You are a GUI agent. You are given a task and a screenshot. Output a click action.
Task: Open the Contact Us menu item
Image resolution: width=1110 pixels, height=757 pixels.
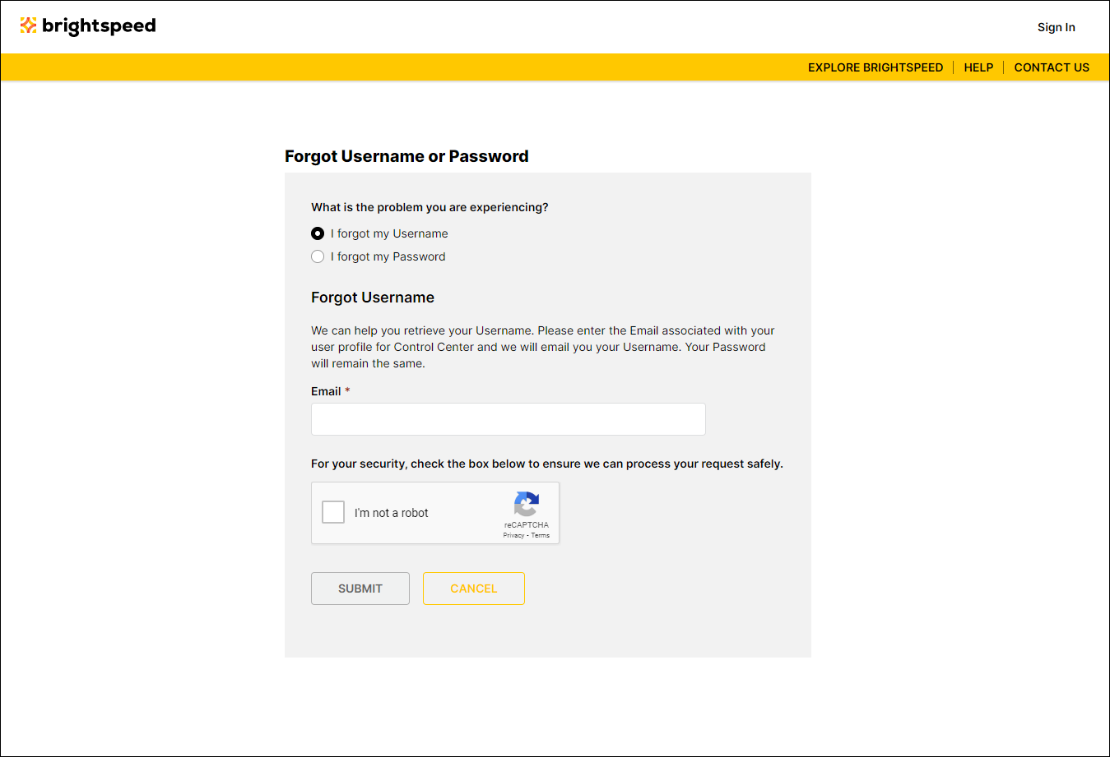(1052, 67)
